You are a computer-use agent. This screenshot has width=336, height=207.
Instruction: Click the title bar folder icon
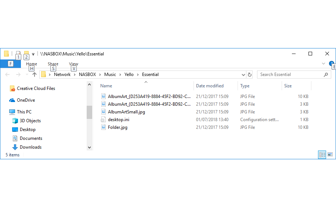coord(7,54)
